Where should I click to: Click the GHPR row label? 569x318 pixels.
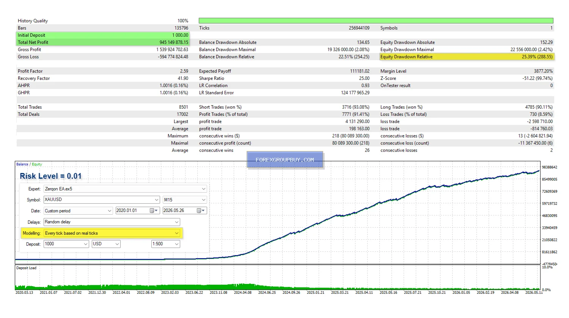coord(24,93)
